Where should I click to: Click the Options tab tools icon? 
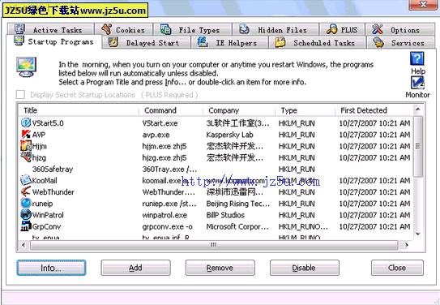tap(377, 29)
